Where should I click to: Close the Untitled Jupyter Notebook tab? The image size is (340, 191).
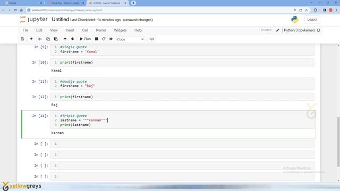(x=125, y=3)
